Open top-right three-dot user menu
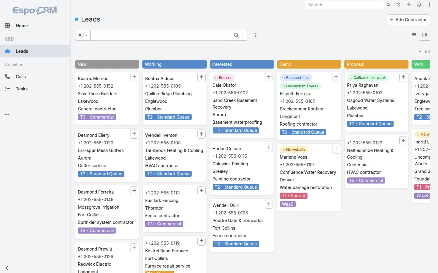 click(x=429, y=5)
